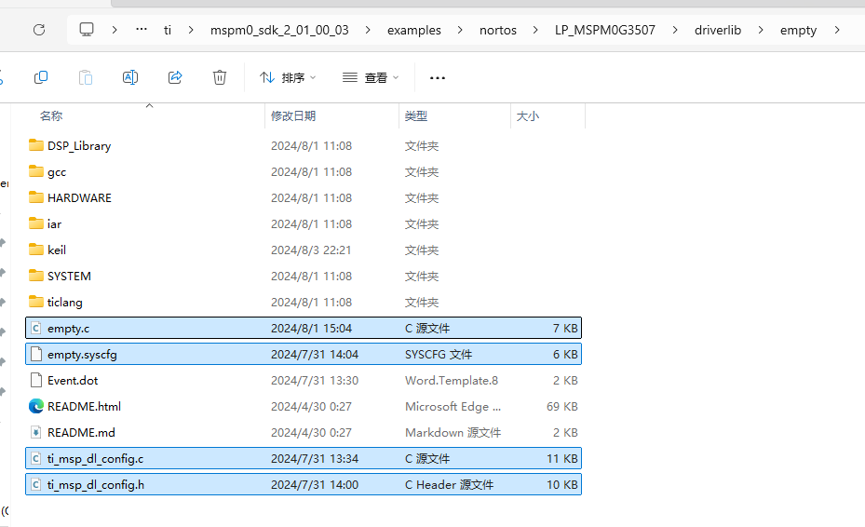This screenshot has width=865, height=527.
Task: Click the HARDWARE folder icon
Action: tap(36, 197)
